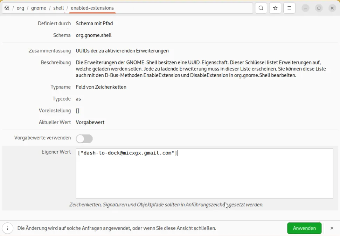340x236 pixels.
Task: Maximize the dconf Editor window
Action: tap(319, 8)
